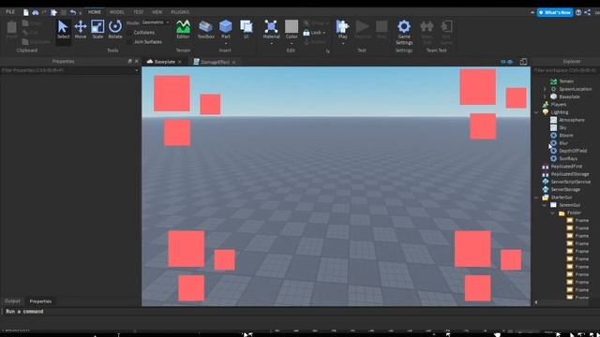Toggle the Collisions checkbox
The image size is (600, 337).
[x=130, y=33]
